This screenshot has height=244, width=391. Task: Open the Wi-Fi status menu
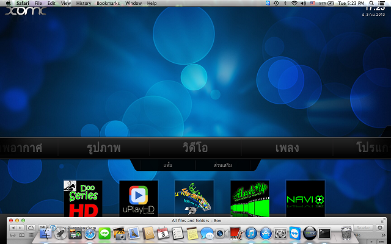pyautogui.click(x=294, y=3)
